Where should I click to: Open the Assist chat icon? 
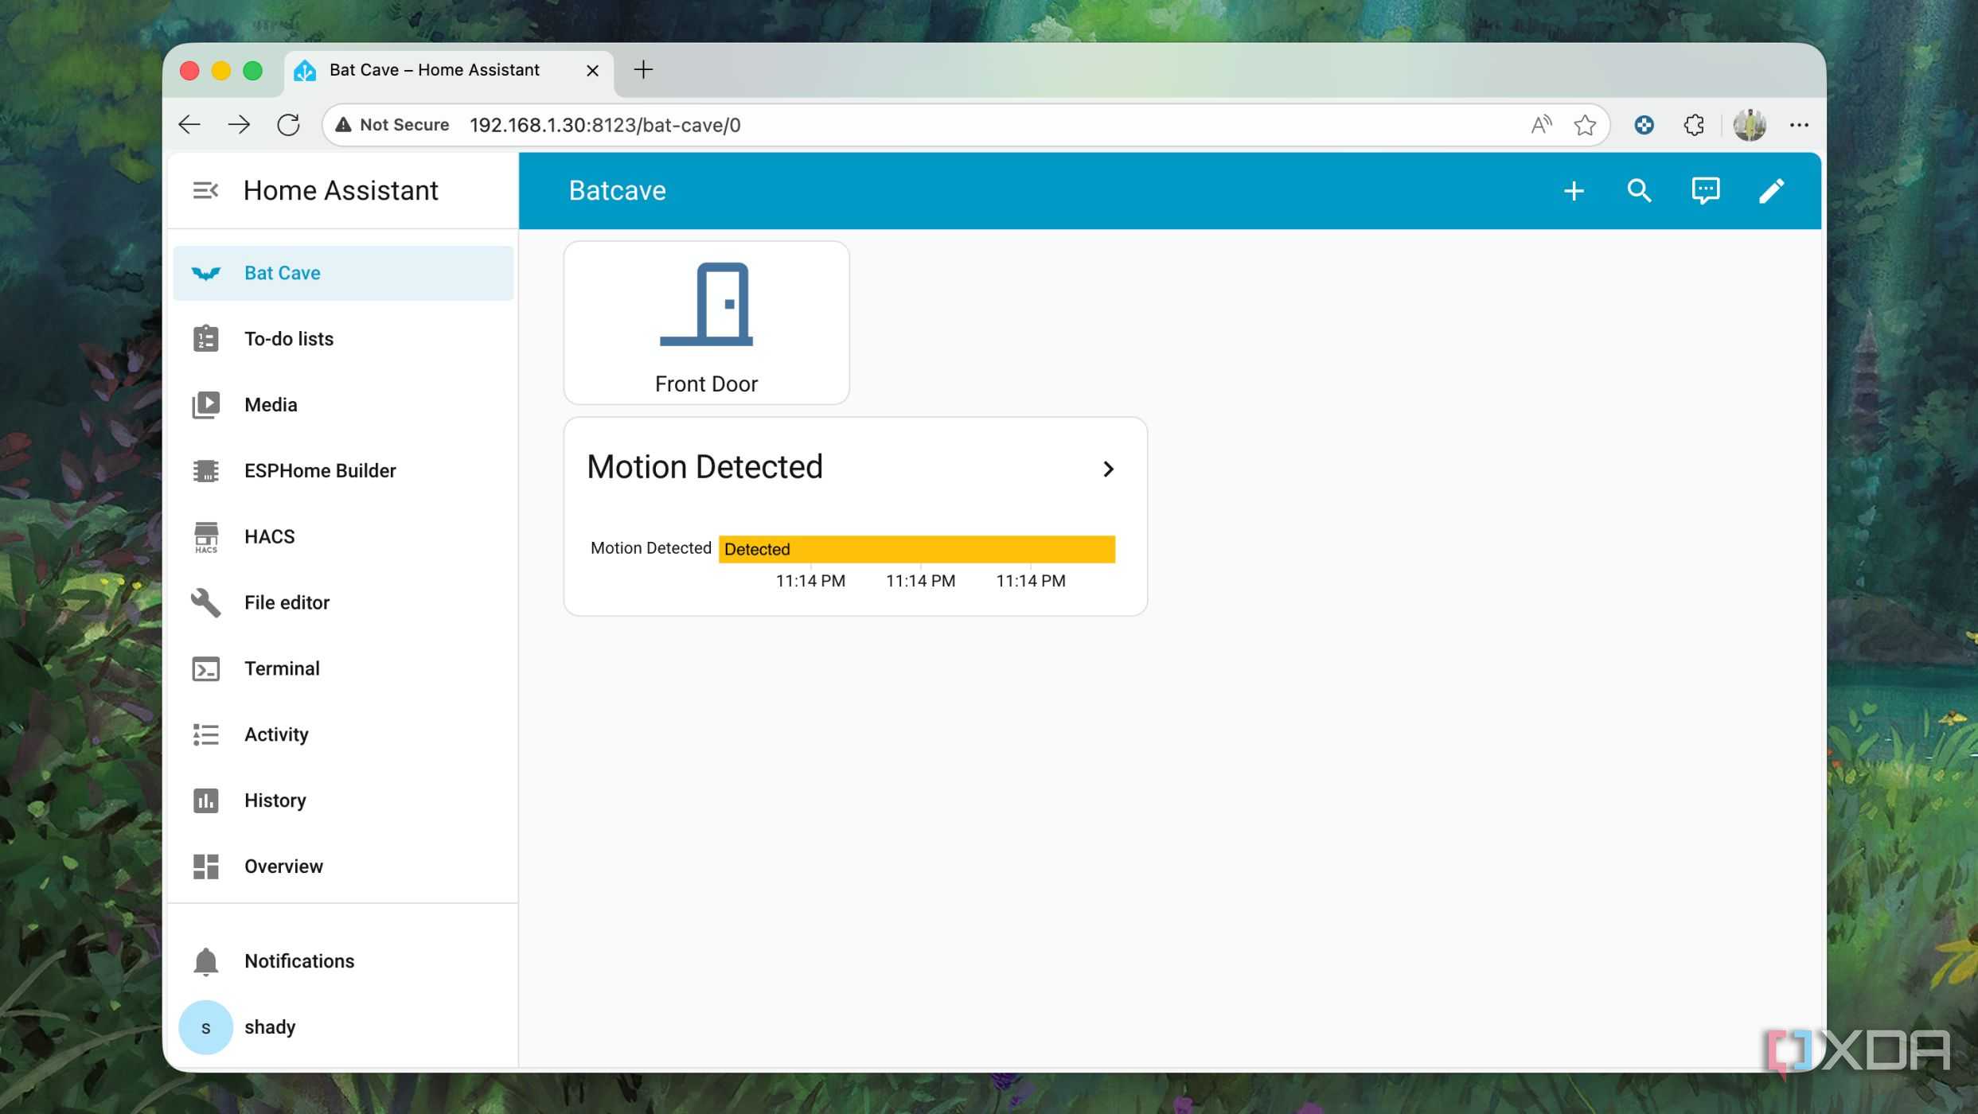click(x=1706, y=191)
